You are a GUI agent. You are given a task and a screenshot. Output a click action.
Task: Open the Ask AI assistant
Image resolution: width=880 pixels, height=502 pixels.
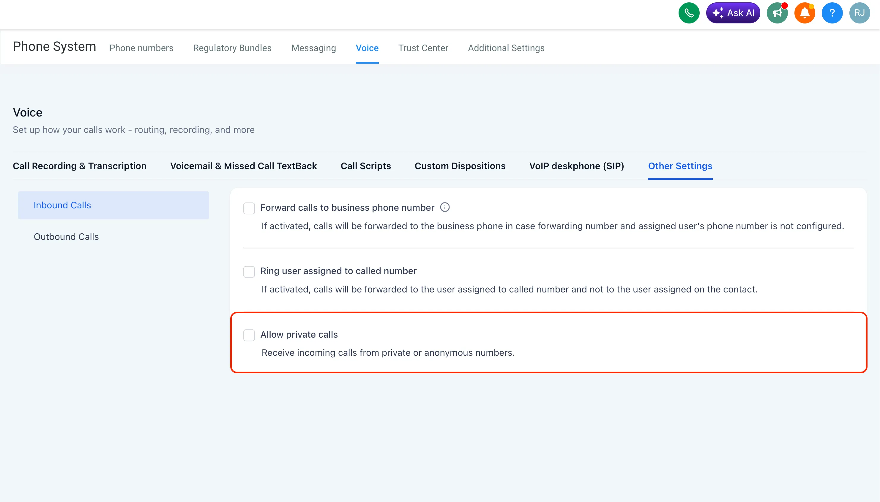pyautogui.click(x=733, y=13)
